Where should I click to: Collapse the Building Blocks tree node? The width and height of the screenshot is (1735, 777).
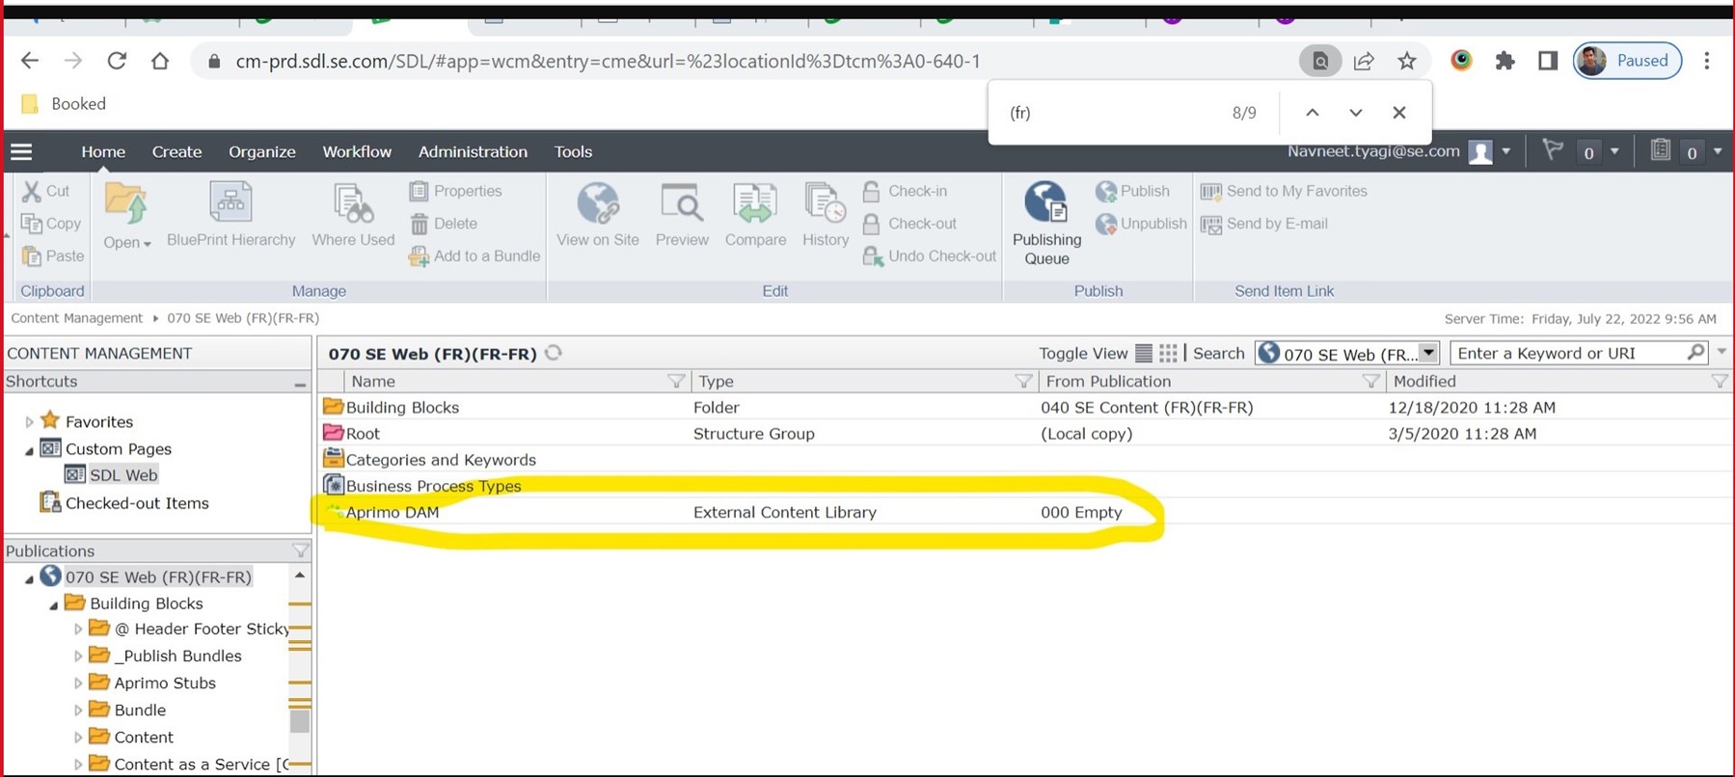[53, 604]
